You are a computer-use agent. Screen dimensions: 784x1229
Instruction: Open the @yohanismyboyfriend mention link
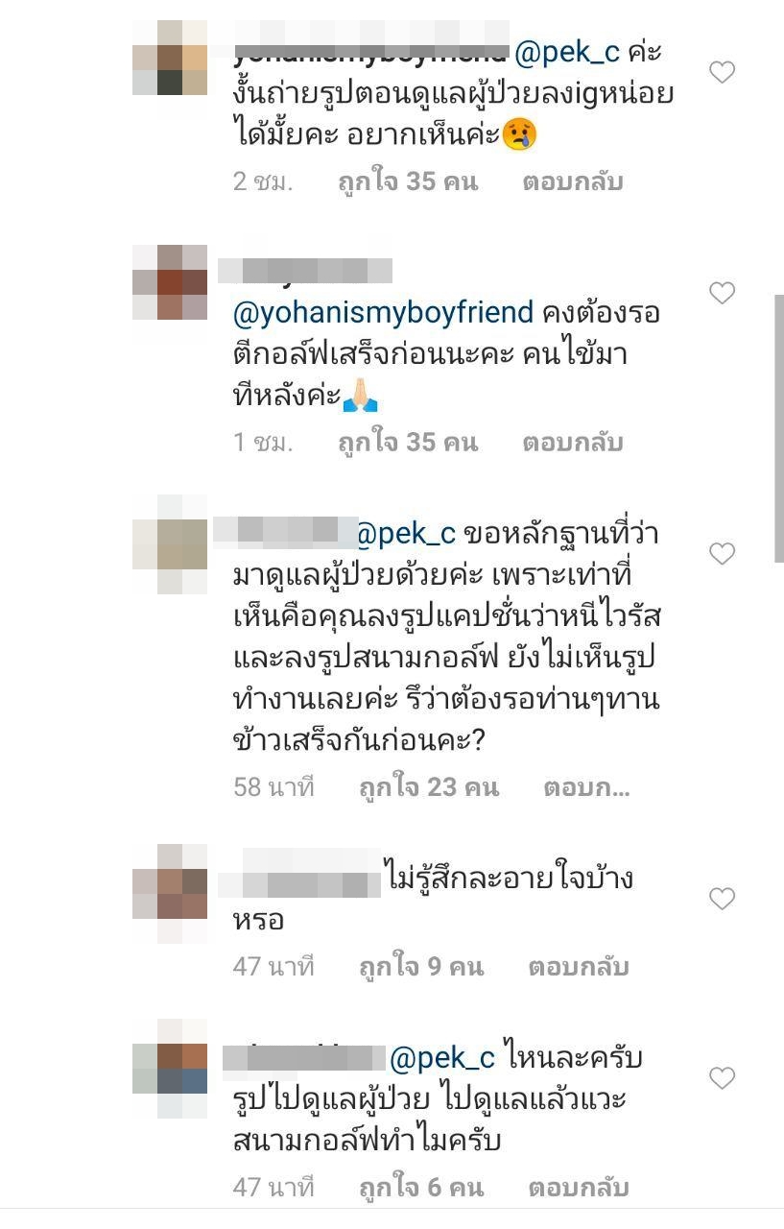(x=383, y=313)
